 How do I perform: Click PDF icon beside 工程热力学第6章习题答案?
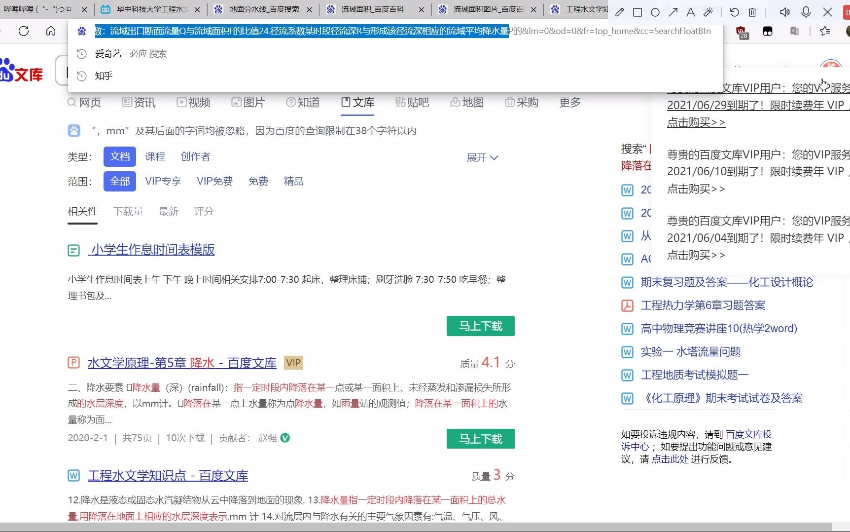coord(627,305)
